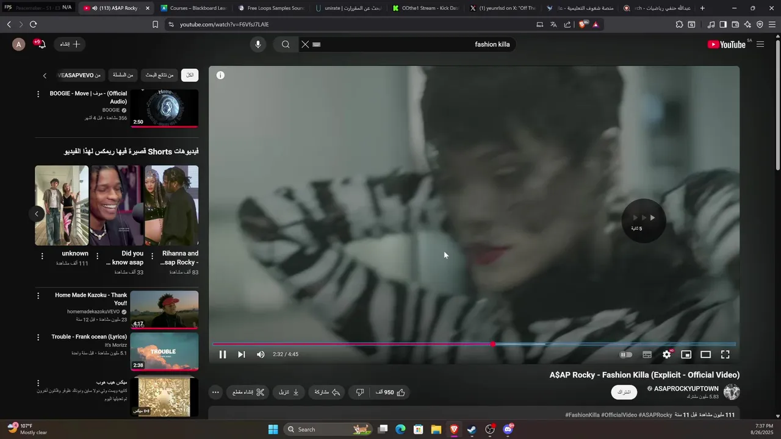Open the YouTube hamburger guide menu

pyautogui.click(x=760, y=44)
